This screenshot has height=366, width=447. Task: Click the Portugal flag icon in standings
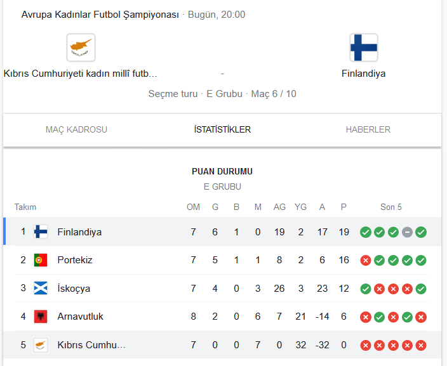click(x=41, y=260)
